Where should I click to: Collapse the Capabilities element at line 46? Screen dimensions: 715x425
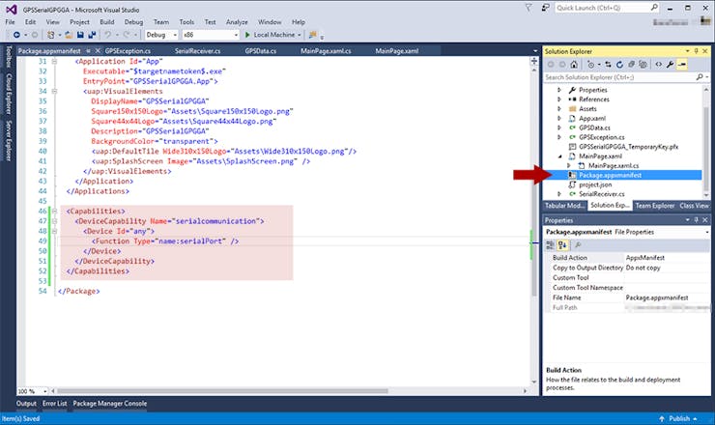pos(54,212)
